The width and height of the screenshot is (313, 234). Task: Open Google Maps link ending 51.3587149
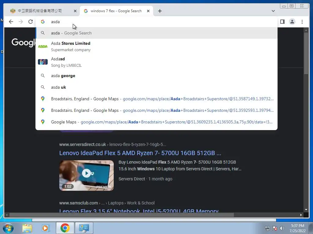coord(157,99)
